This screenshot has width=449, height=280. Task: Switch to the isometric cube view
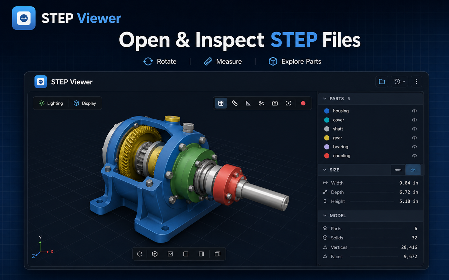click(x=155, y=254)
